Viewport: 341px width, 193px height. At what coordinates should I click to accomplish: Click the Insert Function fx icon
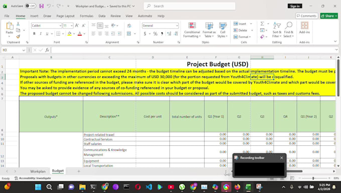(47, 50)
